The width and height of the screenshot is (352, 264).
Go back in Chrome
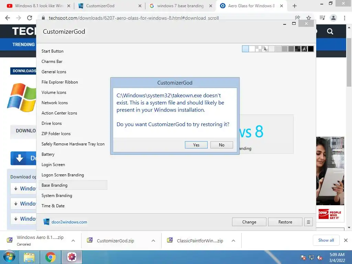click(8, 18)
